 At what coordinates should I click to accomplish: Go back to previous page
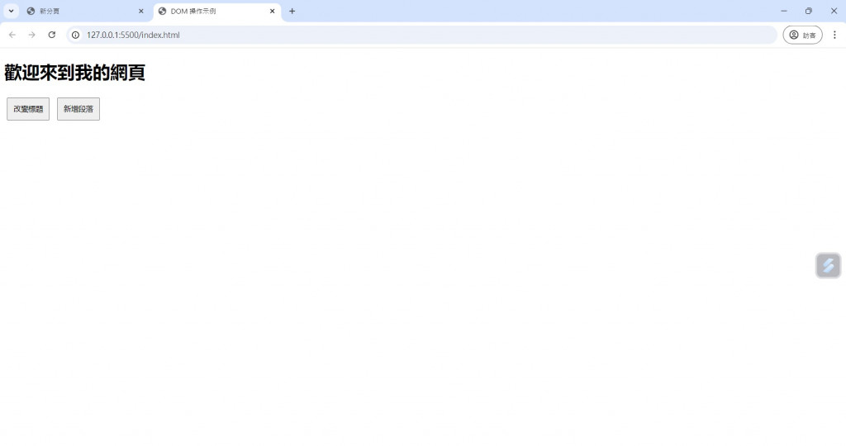12,35
